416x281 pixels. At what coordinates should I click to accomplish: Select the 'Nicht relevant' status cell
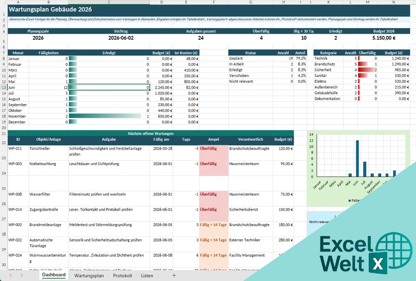click(x=251, y=81)
